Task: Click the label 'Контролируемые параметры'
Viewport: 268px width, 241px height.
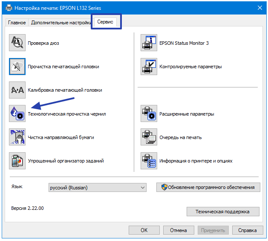Action: [190, 67]
